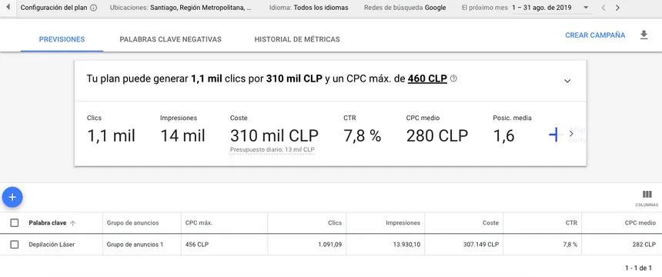
Task: Open info icon beside Configuración del plan
Action: [94, 8]
